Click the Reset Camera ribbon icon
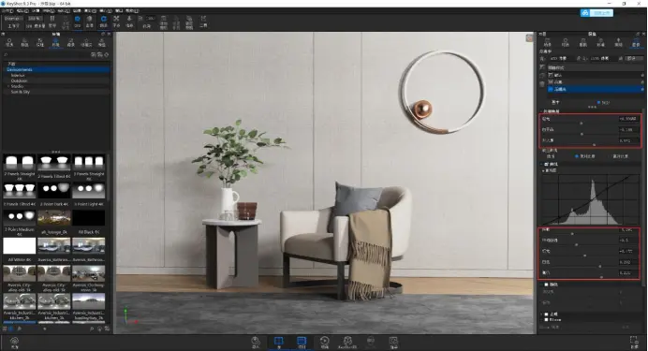Viewport: 648px width, 351px height. (176, 22)
